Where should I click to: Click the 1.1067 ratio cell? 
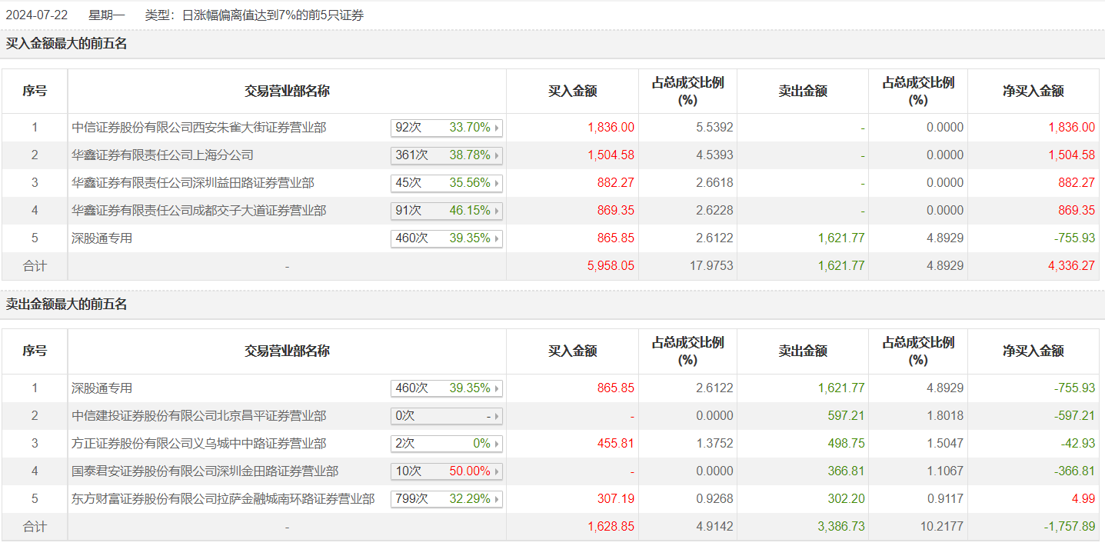point(945,471)
